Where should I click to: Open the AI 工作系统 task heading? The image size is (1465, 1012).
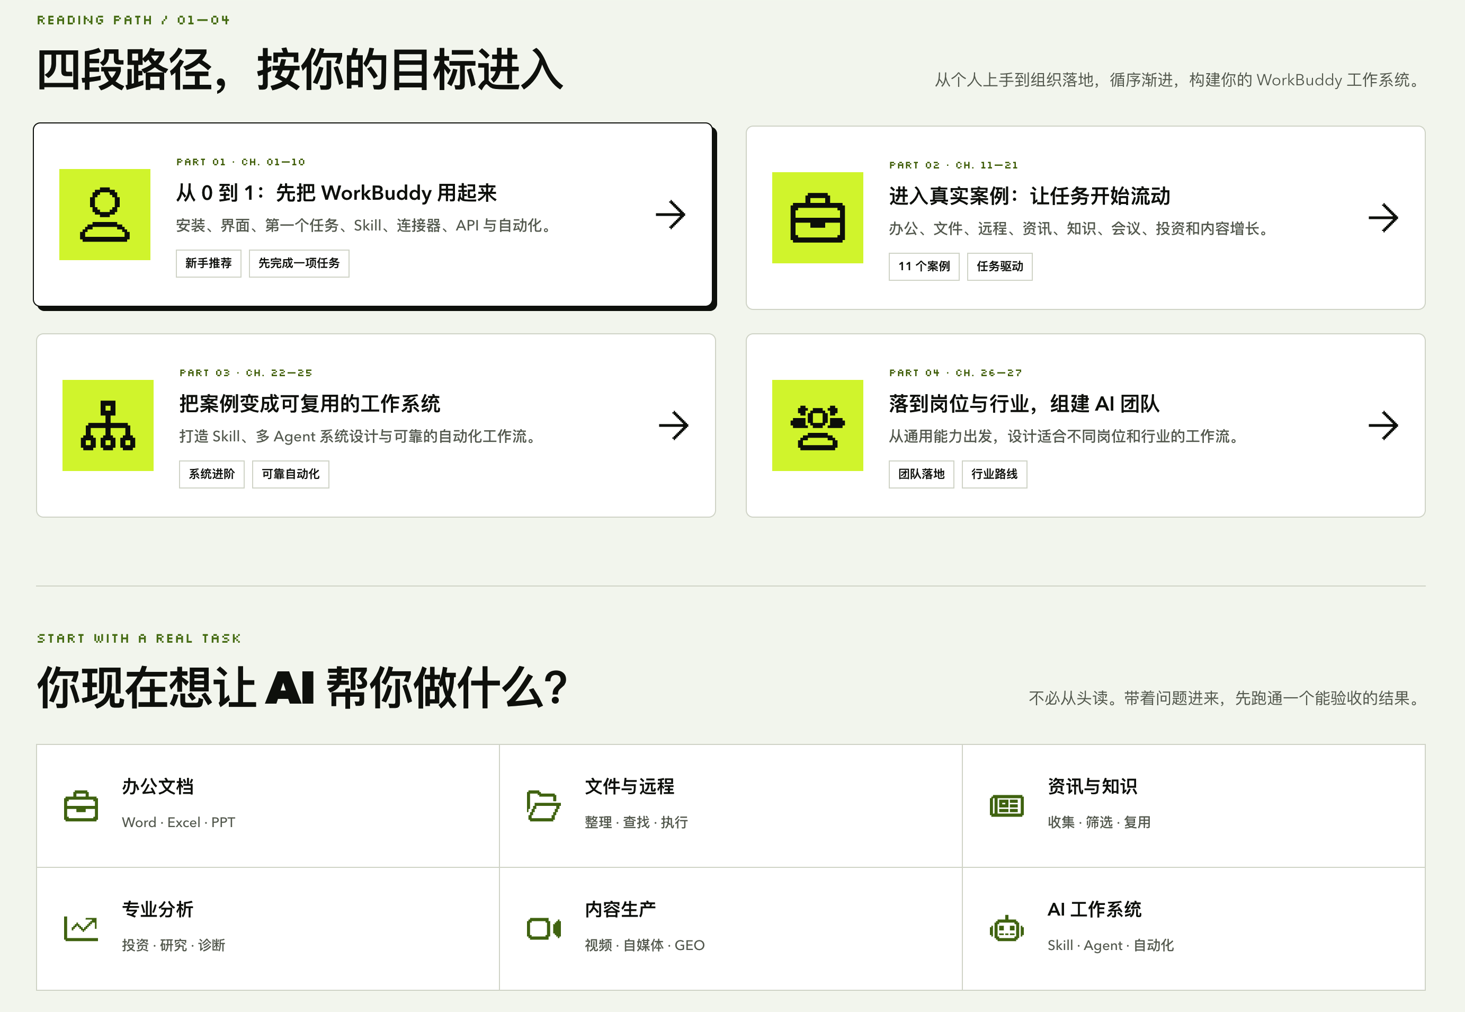[x=1094, y=909]
